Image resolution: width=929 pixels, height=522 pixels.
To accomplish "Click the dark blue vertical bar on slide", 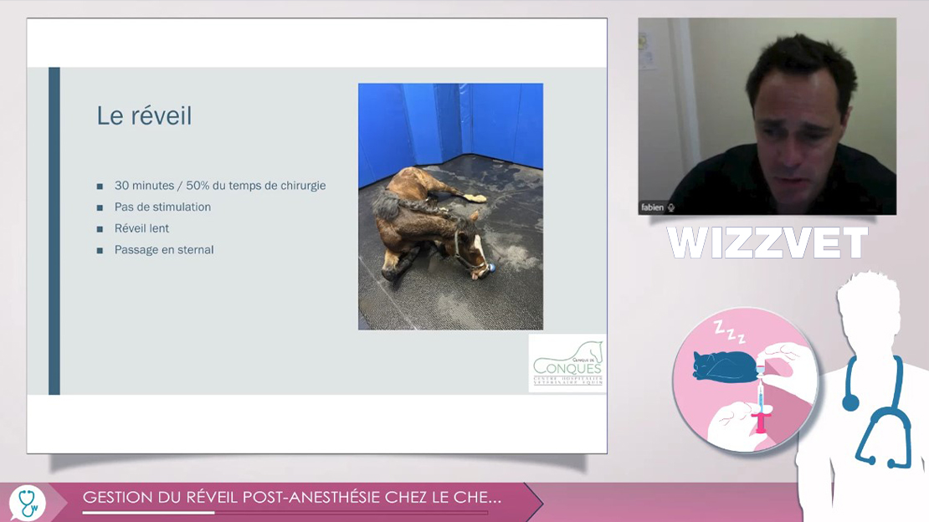I will (54, 230).
